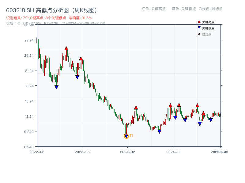The image size is (245, 183).
Task: Click the highest red triangle marker near 25.74 peak
Action: coord(66,48)
